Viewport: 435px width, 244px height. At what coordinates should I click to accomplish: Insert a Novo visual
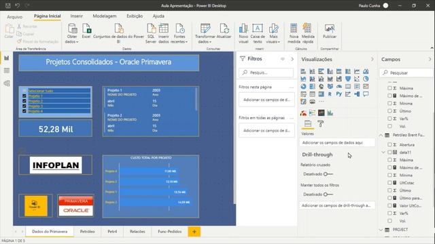tap(243, 33)
